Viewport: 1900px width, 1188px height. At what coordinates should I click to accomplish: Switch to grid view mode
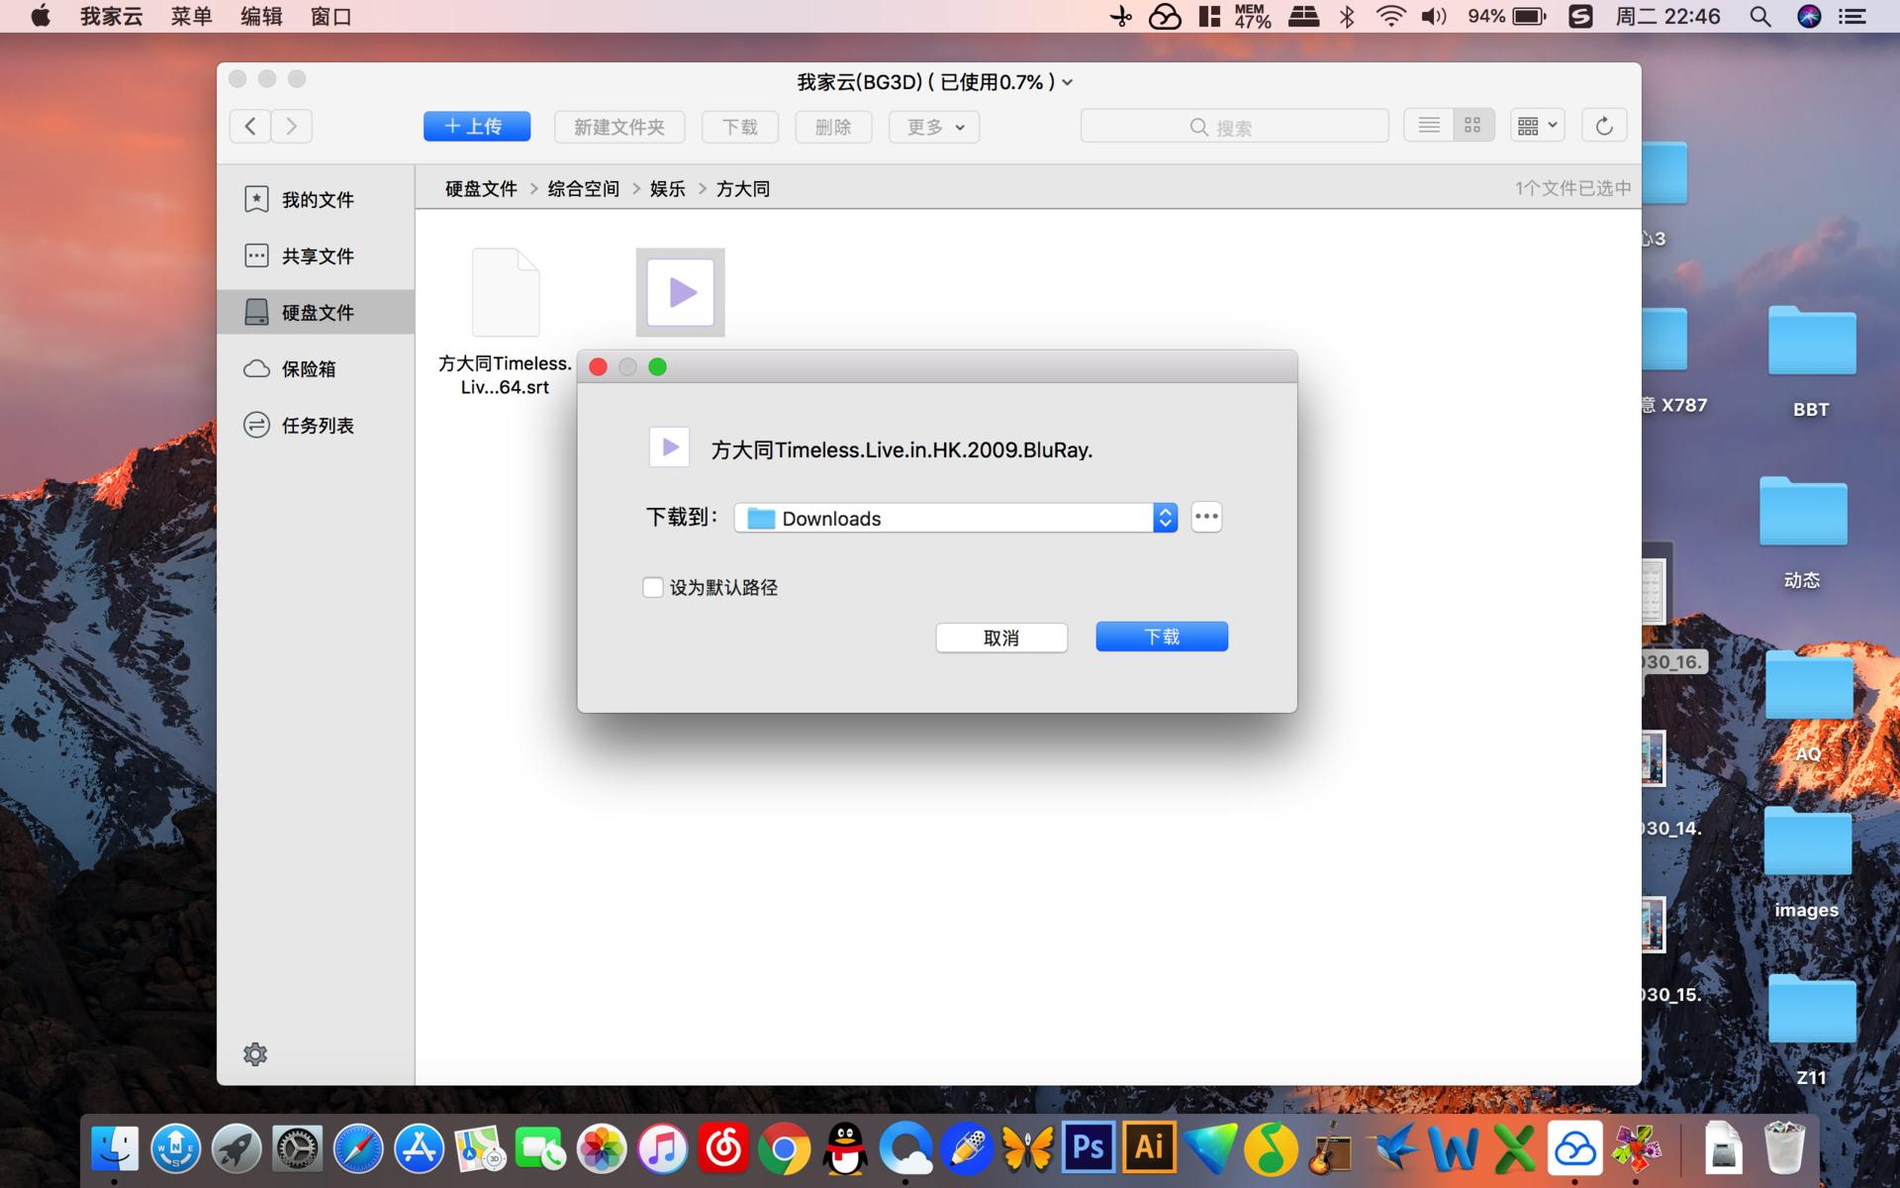(1472, 125)
